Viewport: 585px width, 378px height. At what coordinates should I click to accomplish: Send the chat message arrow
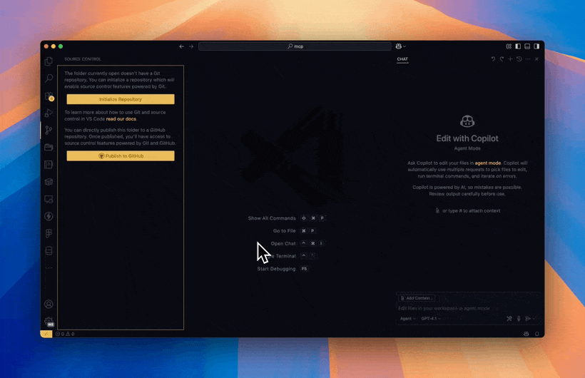(527, 319)
